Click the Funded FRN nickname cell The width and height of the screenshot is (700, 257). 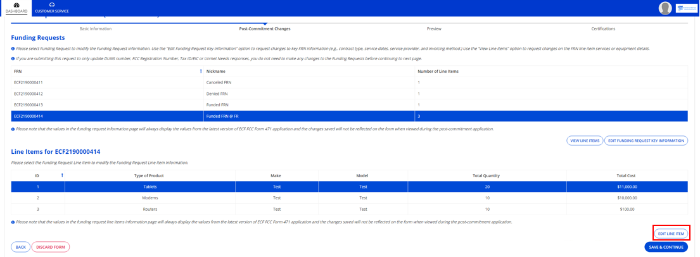[309, 105]
